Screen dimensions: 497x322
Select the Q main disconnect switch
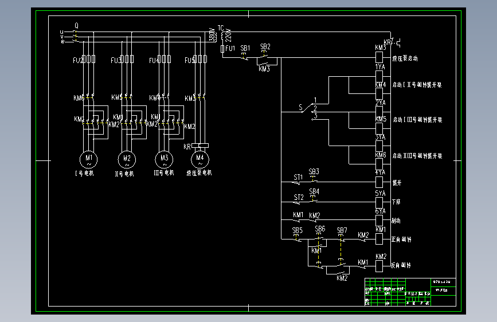[x=76, y=37]
